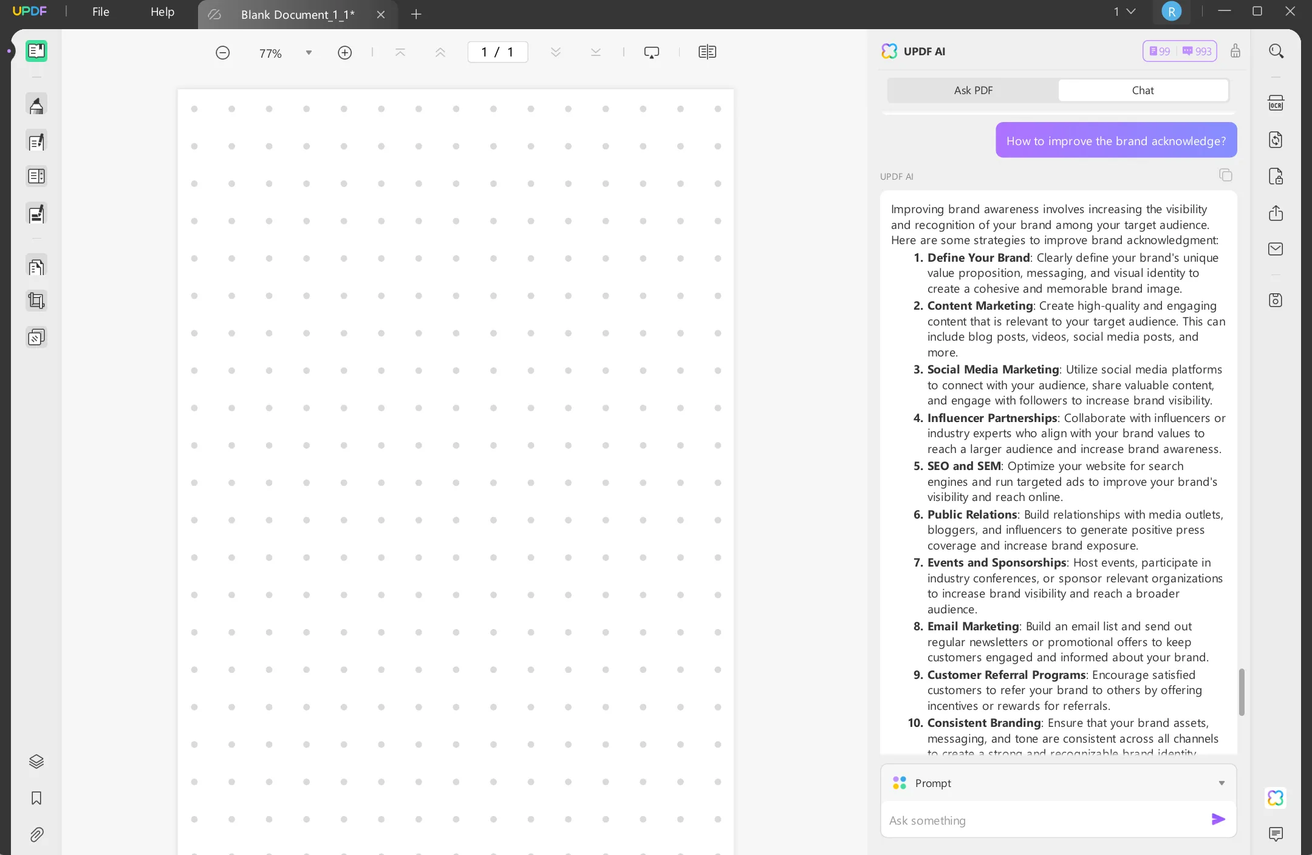
Task: Toggle the presentation/fullscreen mode
Action: point(651,52)
